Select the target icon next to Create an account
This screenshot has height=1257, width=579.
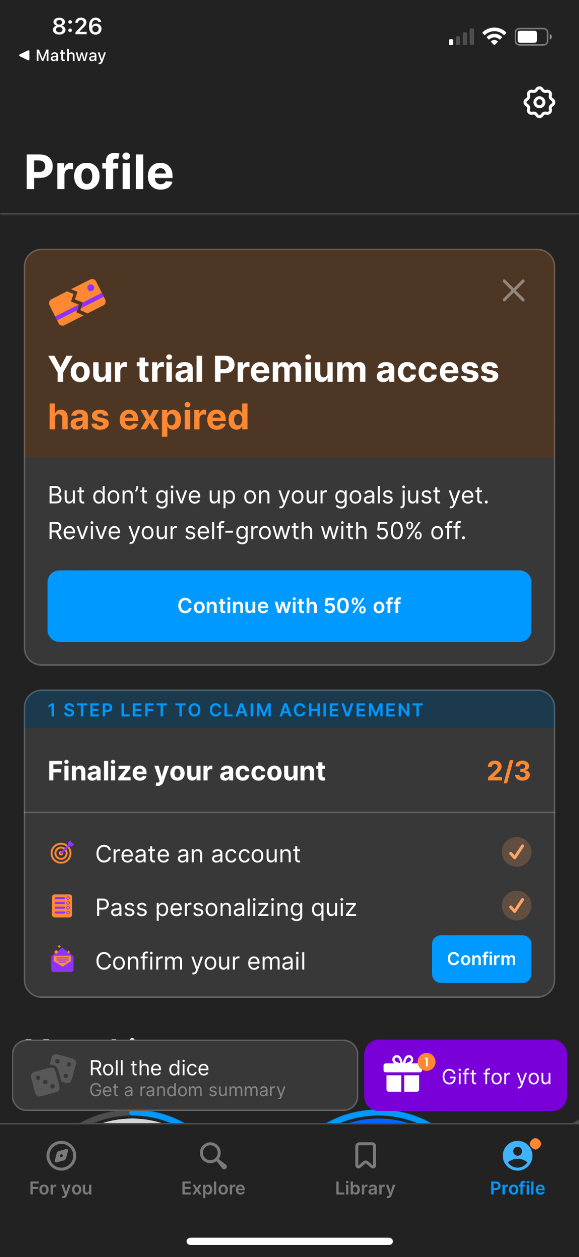[63, 853]
